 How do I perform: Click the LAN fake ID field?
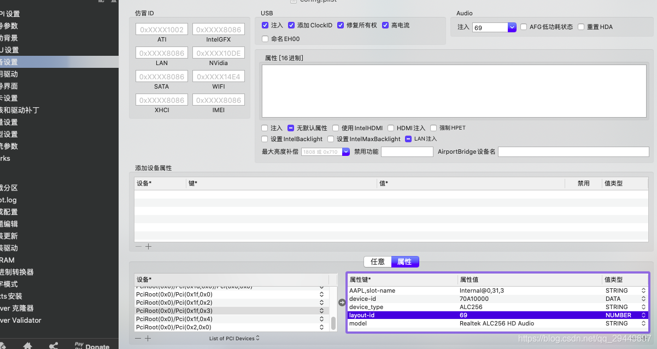(162, 53)
